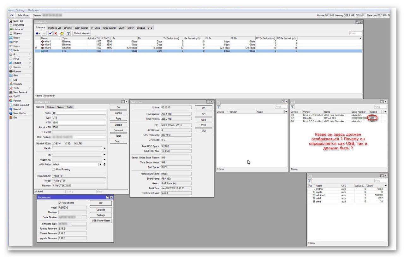404x258 pixels.
Task: Expand the Modem Init dropdown arrow
Action: 104,159
